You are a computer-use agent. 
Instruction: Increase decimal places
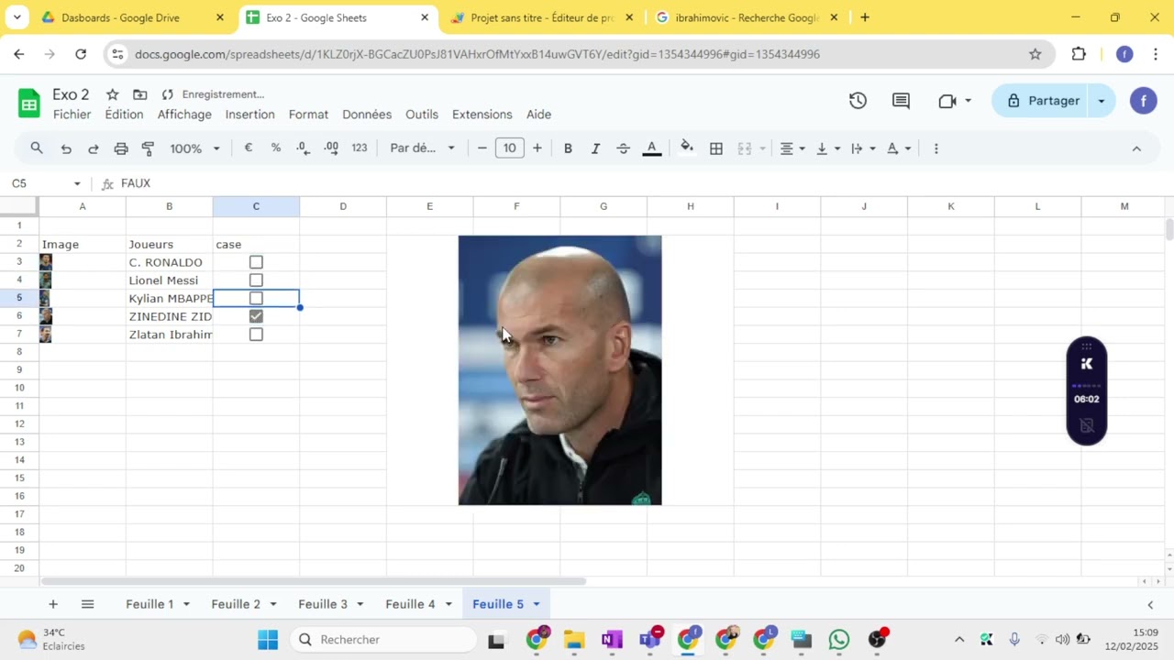point(331,148)
